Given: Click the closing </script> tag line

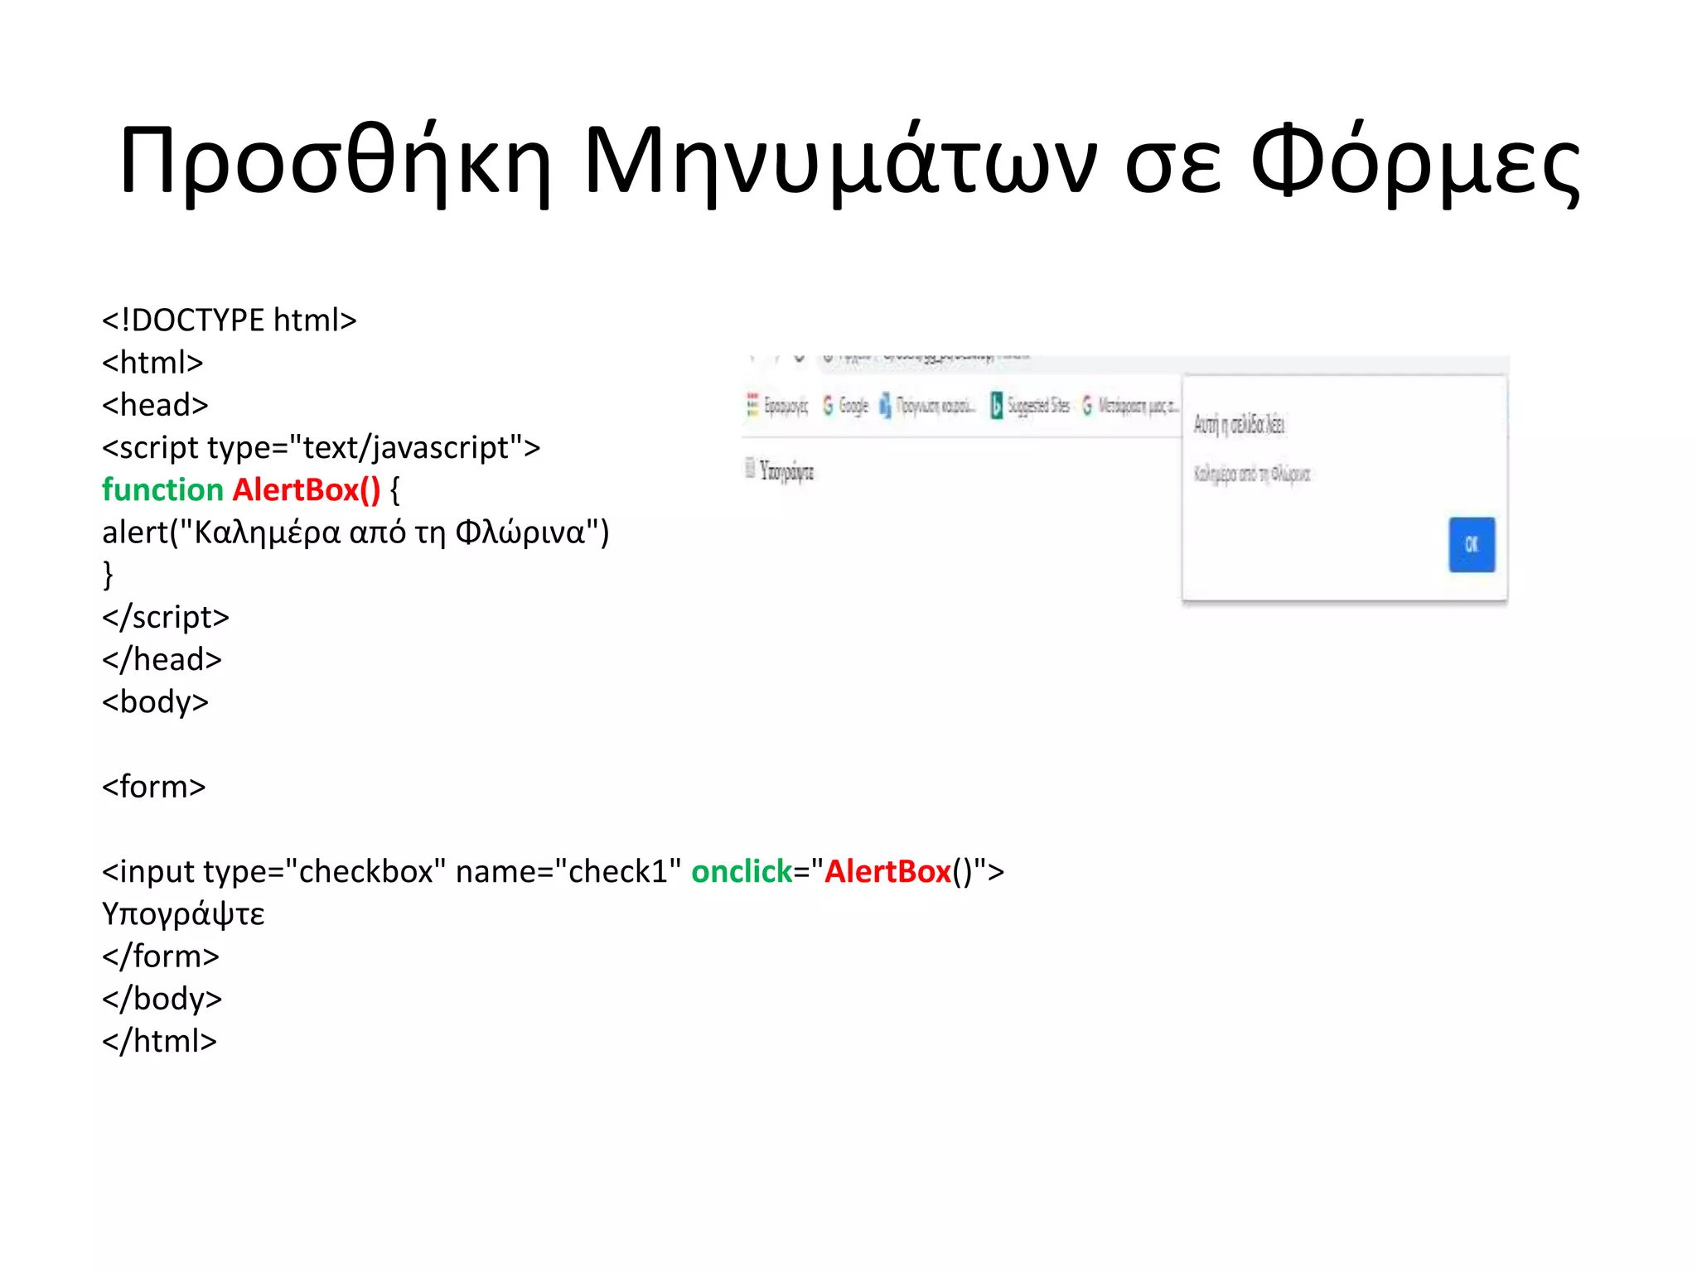Looking at the screenshot, I should point(165,617).
